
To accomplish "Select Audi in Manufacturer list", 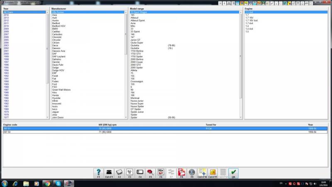I will click(x=54, y=18).
